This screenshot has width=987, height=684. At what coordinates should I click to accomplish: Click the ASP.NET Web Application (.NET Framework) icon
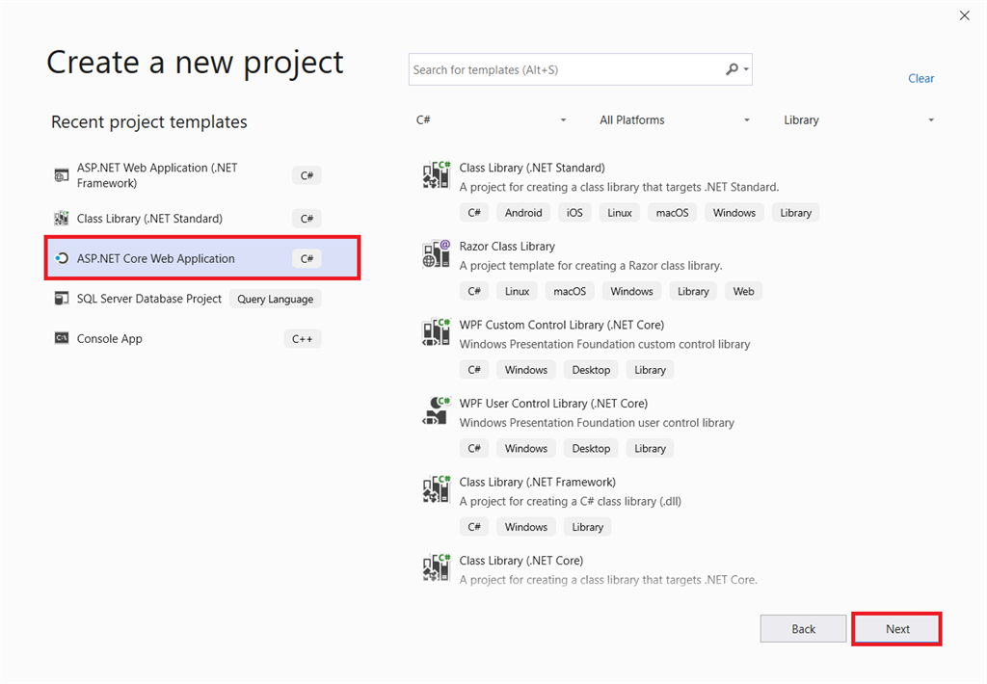click(64, 174)
